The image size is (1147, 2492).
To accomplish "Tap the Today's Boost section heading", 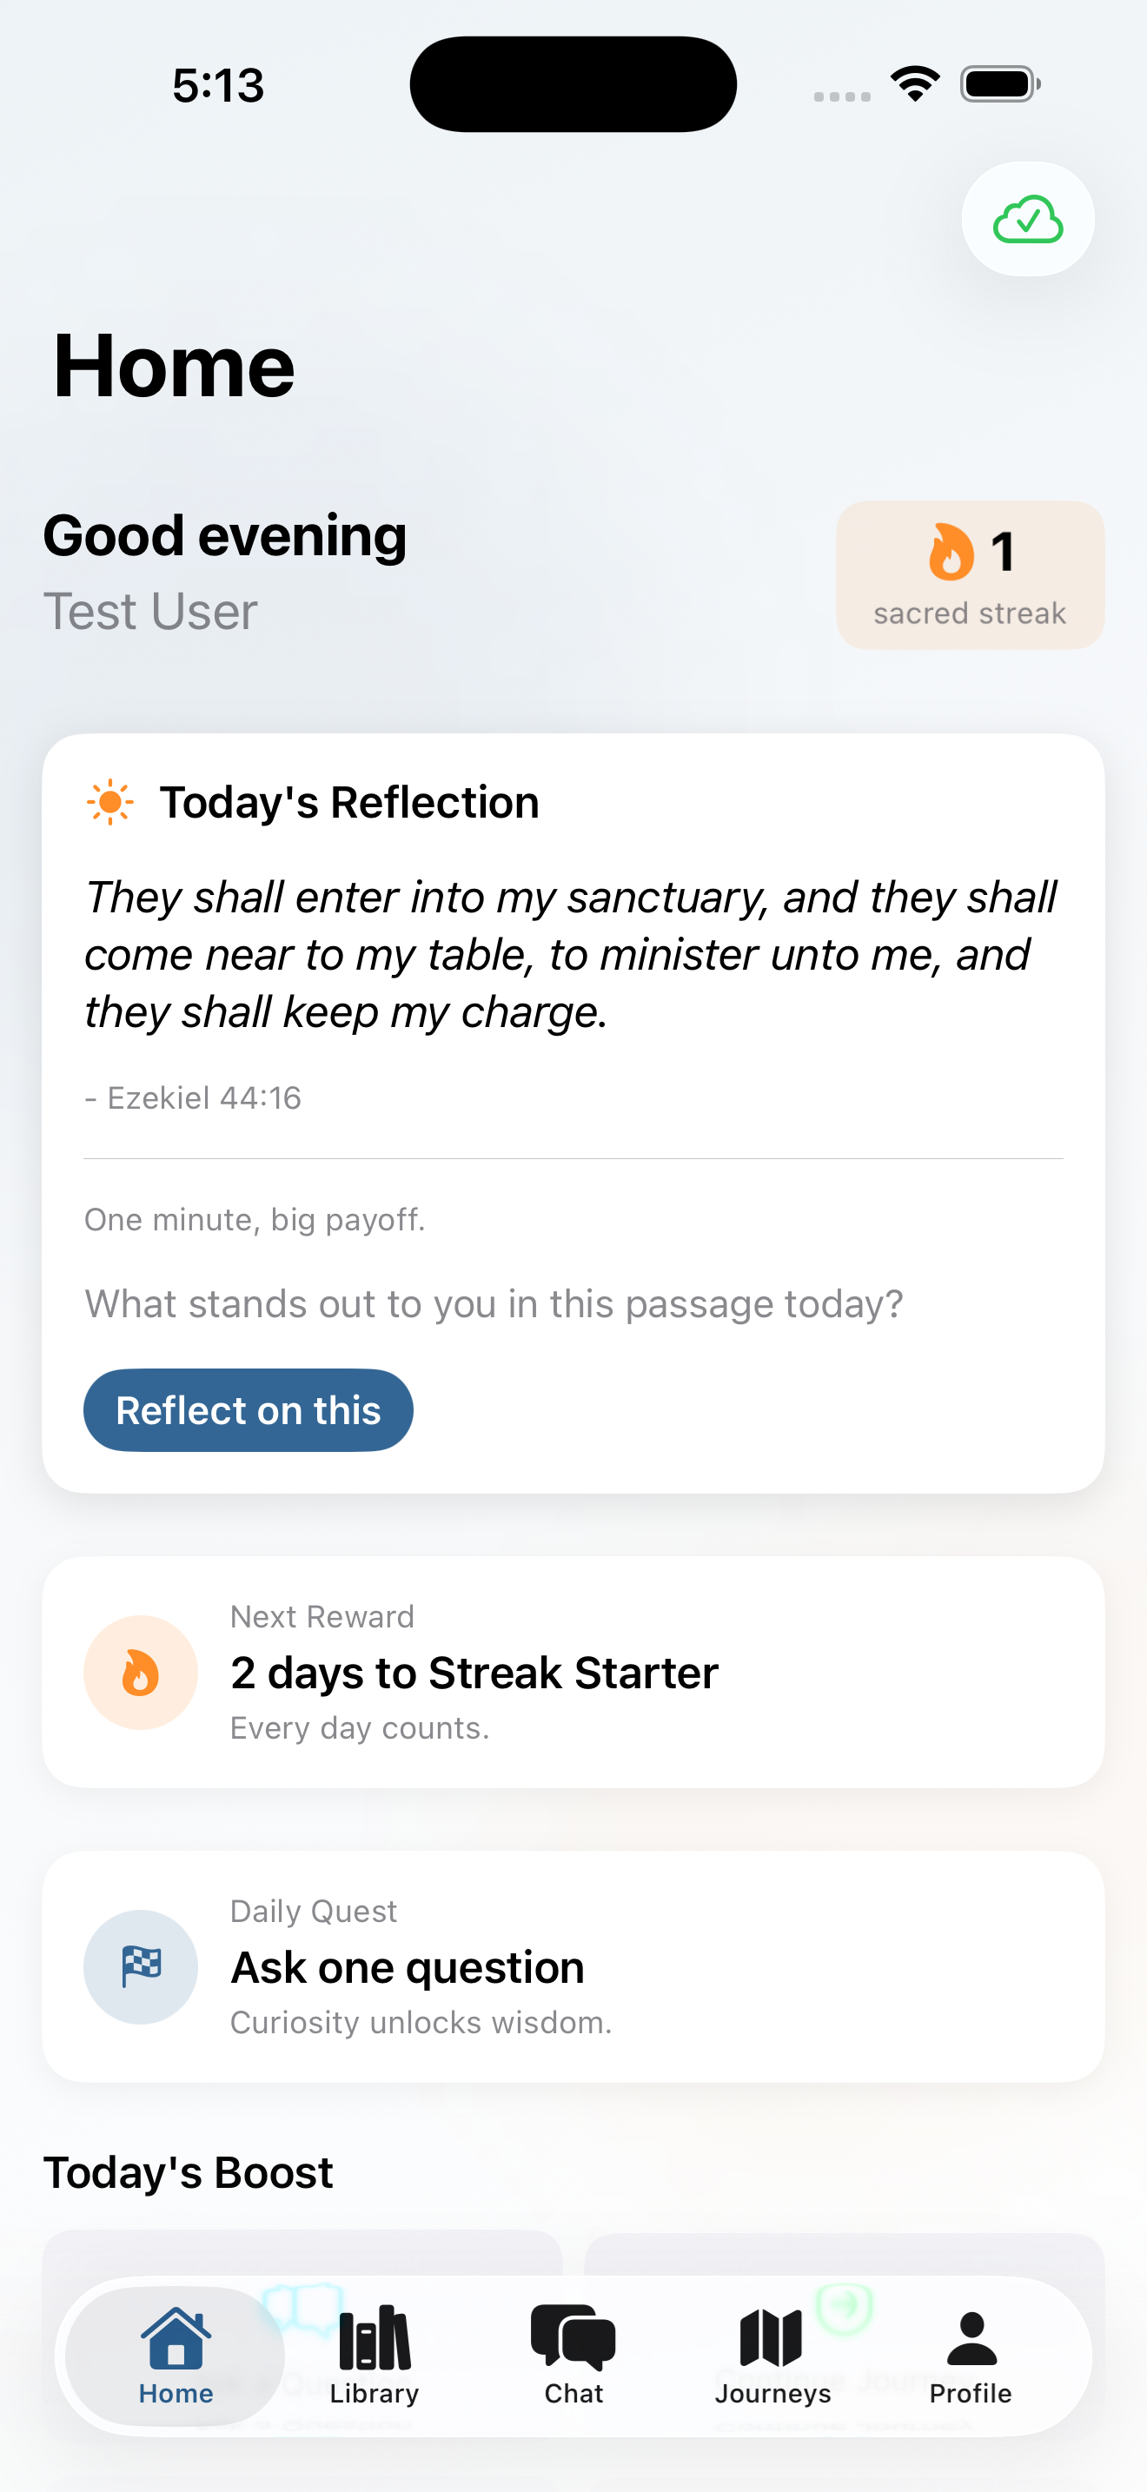I will tap(189, 2171).
